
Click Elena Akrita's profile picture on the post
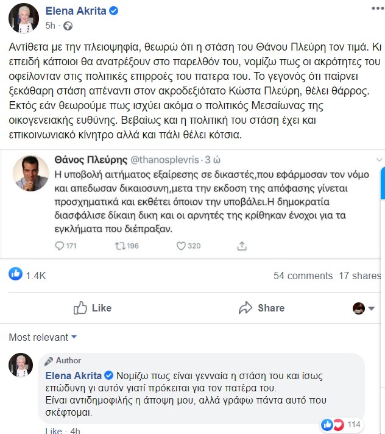click(24, 17)
